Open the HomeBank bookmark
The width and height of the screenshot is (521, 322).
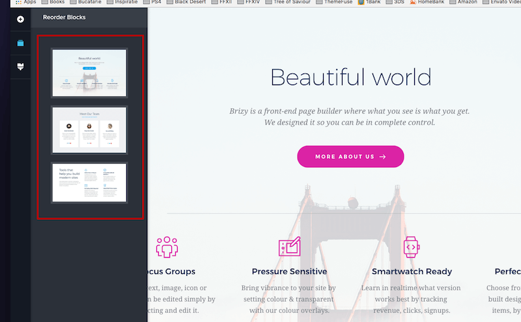point(427,2)
